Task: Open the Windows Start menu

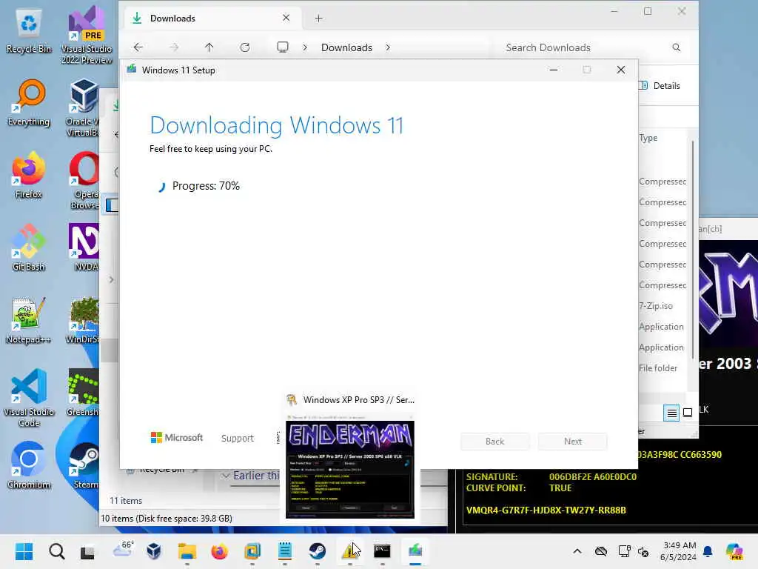Action: click(x=24, y=551)
